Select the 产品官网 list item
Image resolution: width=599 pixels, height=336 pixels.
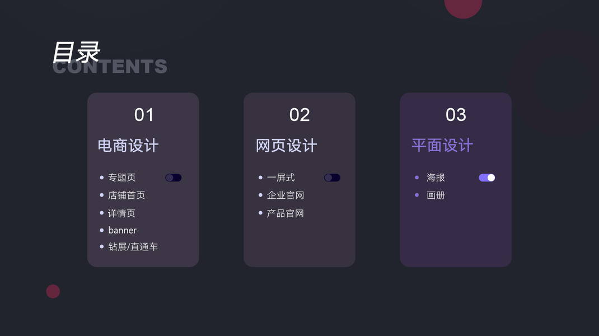[286, 213]
